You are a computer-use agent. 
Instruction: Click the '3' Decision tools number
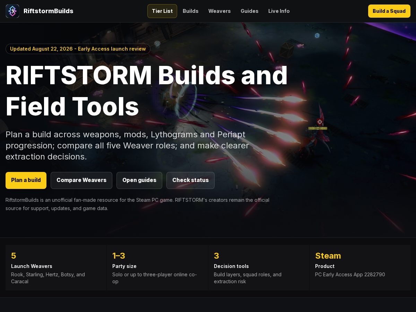216,256
